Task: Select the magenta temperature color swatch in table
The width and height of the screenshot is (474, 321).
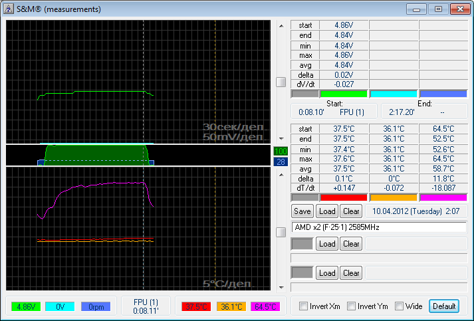Action: point(443,197)
